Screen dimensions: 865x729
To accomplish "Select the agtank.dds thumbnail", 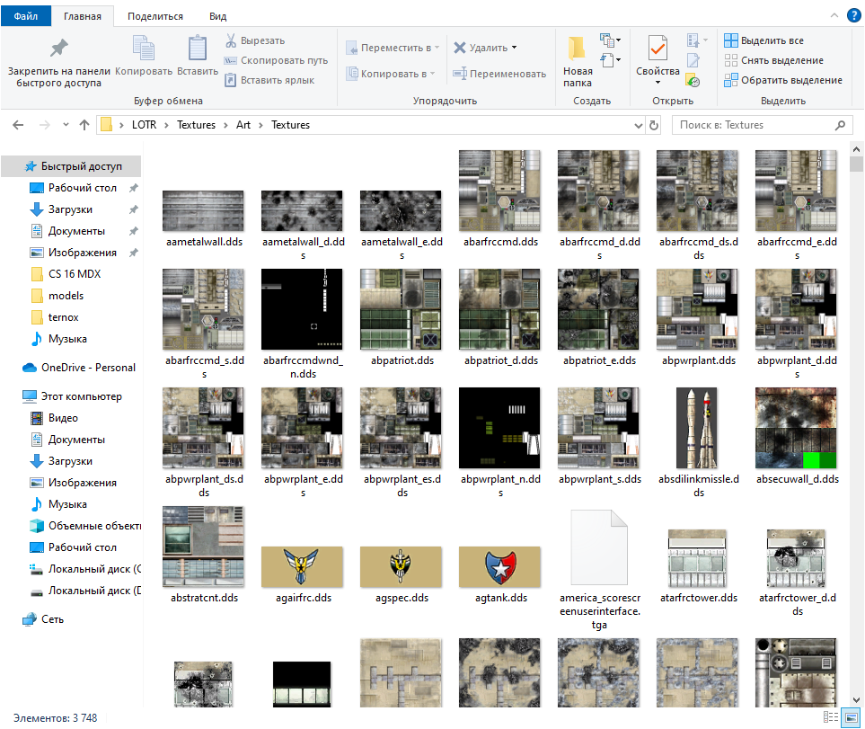I will [x=499, y=566].
